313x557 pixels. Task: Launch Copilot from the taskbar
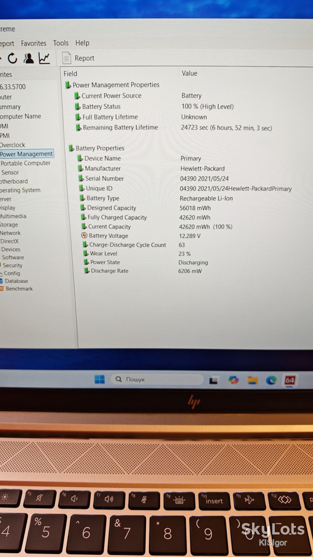tap(234, 380)
